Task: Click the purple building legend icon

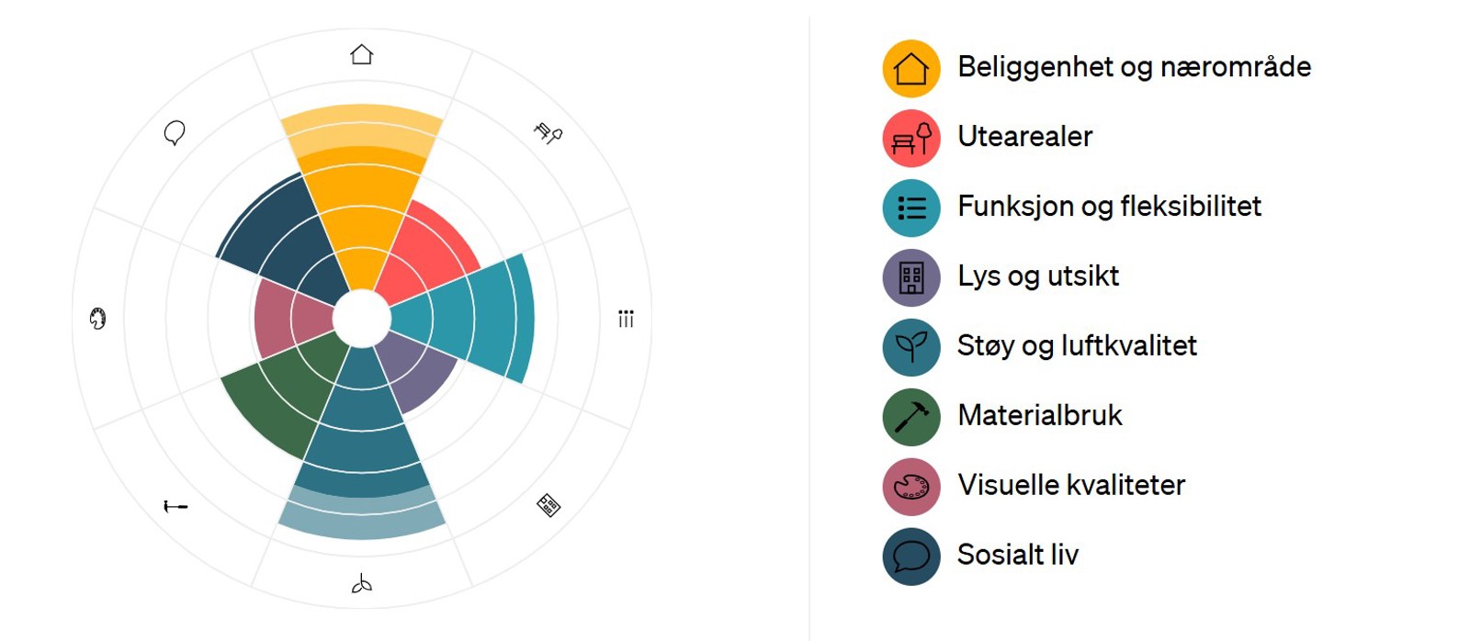Action: coord(910,277)
